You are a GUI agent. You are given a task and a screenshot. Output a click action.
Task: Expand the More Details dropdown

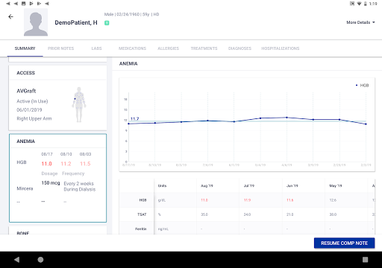(x=360, y=22)
